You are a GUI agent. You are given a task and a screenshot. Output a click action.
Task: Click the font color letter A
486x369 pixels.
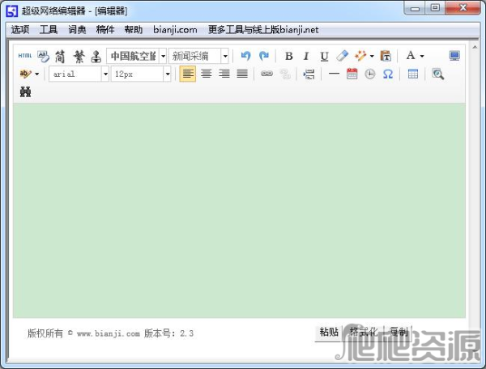coord(411,55)
